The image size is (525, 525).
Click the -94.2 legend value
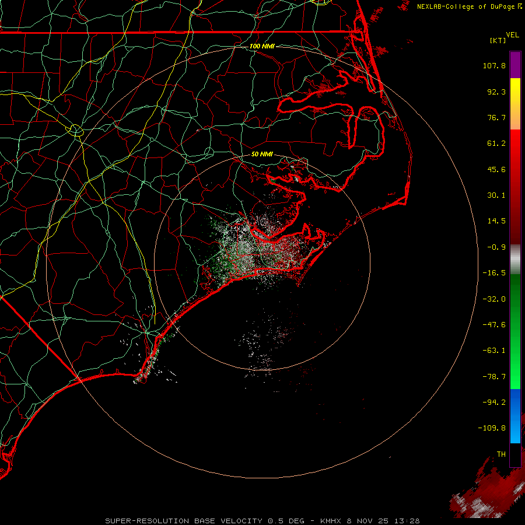[x=494, y=402]
